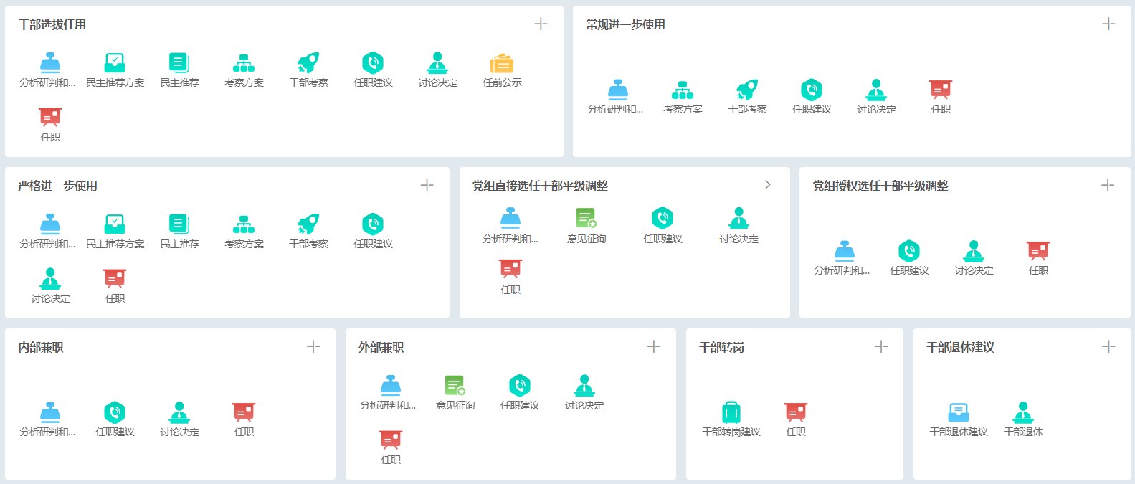The height and width of the screenshot is (484, 1135).
Task: Open 任职建议 icon in 外部兼职 panel
Action: click(520, 386)
